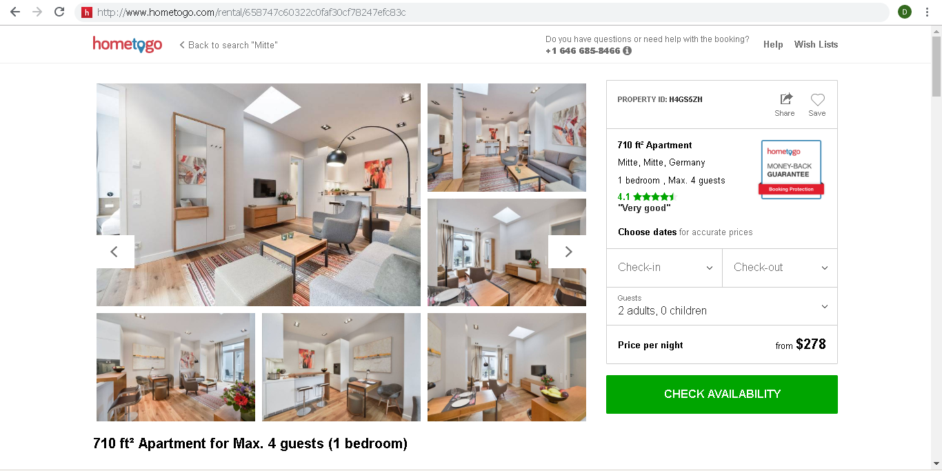Click the Check Availability button
Screen dimensions: 942x471
(722, 394)
